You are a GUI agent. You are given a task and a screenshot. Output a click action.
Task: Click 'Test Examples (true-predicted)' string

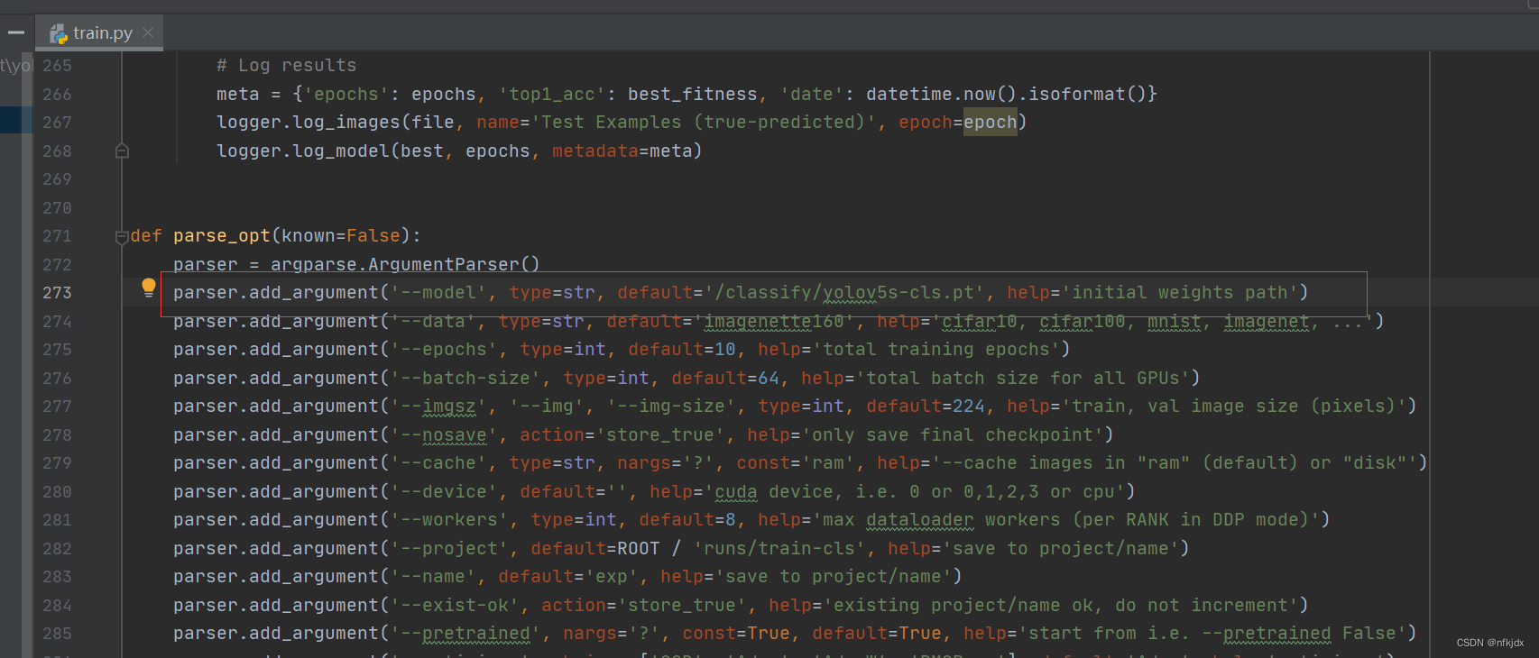[x=704, y=123]
